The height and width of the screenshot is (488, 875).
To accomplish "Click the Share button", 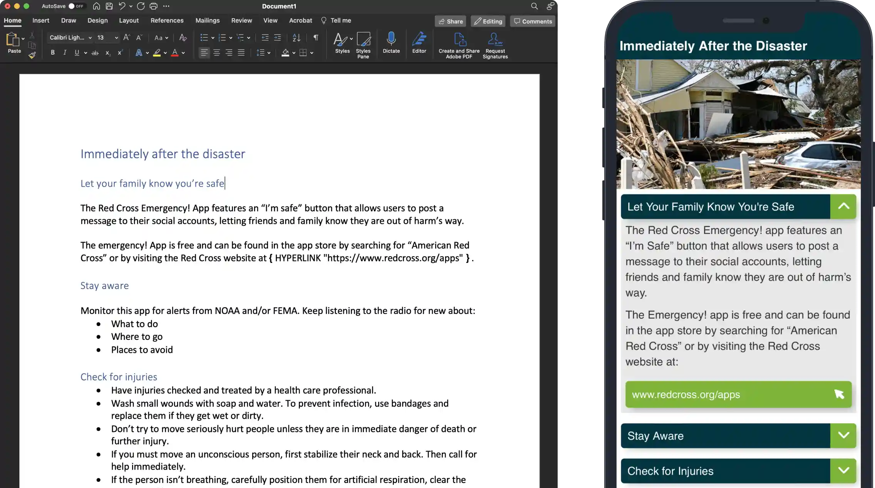I will tap(450, 21).
